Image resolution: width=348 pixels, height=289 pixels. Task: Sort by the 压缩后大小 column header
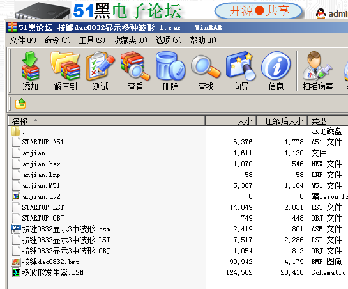point(282,121)
